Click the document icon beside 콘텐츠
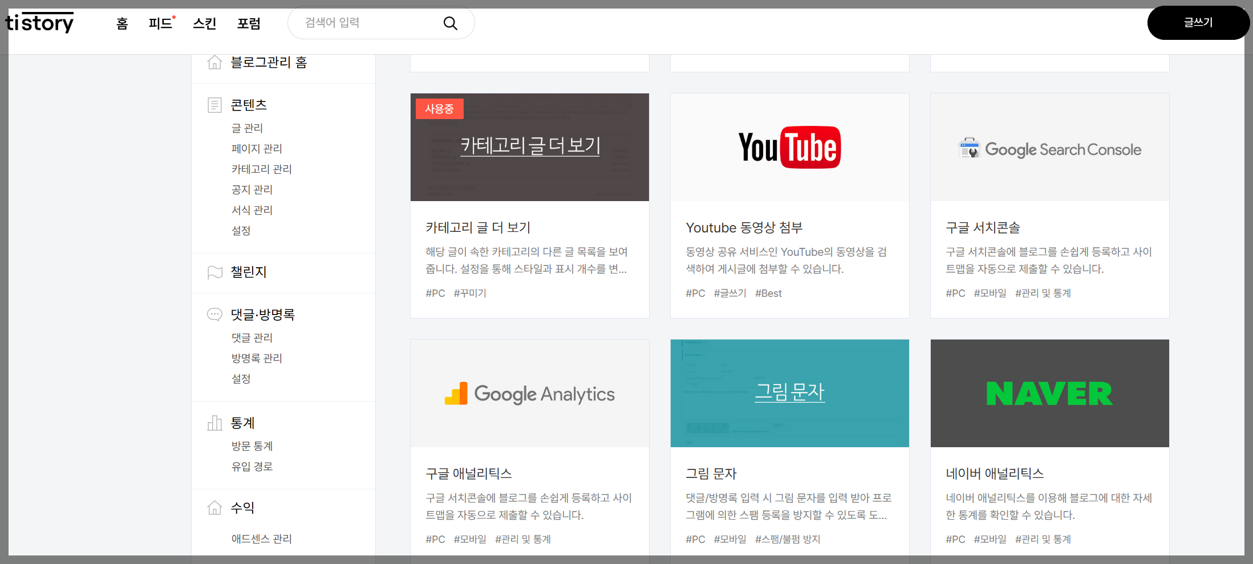The width and height of the screenshot is (1253, 564). [x=214, y=105]
